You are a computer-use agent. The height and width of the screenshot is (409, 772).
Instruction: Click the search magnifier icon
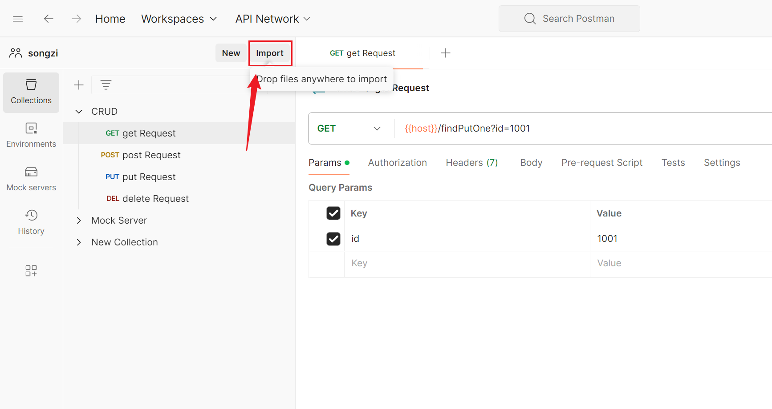click(530, 19)
